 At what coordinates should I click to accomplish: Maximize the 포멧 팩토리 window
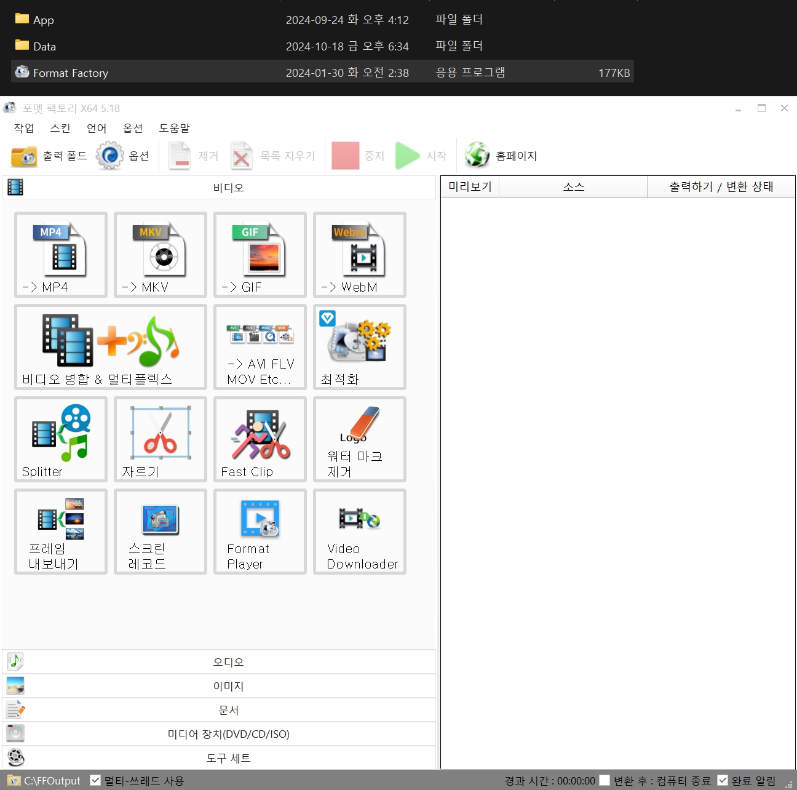(761, 108)
